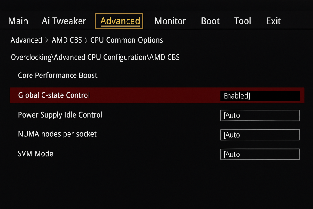
Task: Select the Core Performance Boost option
Action: (x=58, y=75)
